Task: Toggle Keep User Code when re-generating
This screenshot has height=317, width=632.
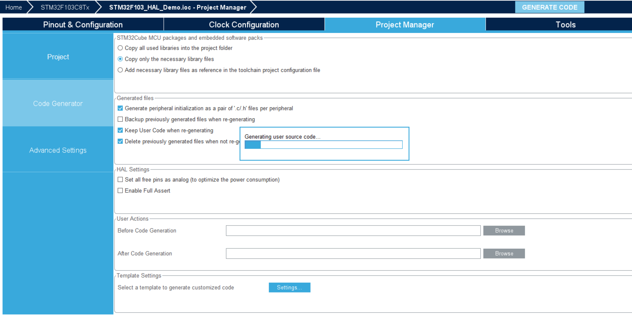Action: [x=120, y=130]
